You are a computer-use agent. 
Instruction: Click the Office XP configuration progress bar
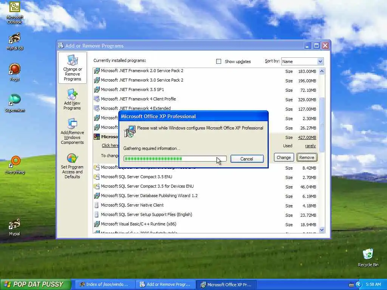coord(175,159)
